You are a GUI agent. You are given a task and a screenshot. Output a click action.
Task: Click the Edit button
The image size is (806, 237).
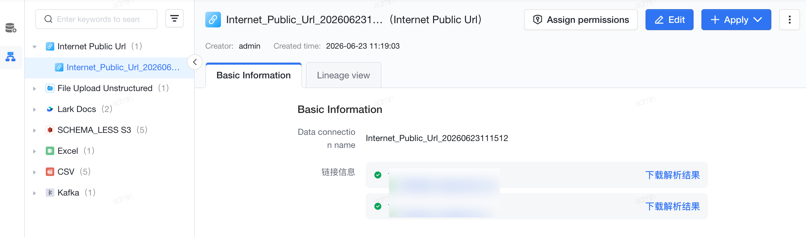pyautogui.click(x=669, y=20)
